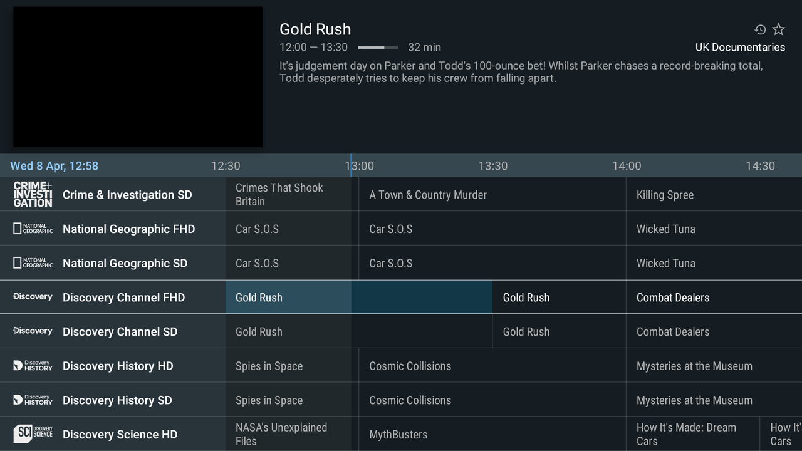Click the National Geographic SD logo

tap(33, 263)
